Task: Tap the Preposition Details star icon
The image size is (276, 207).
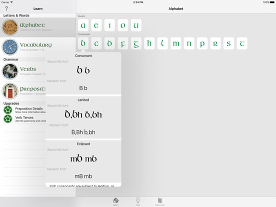Action: (8, 110)
